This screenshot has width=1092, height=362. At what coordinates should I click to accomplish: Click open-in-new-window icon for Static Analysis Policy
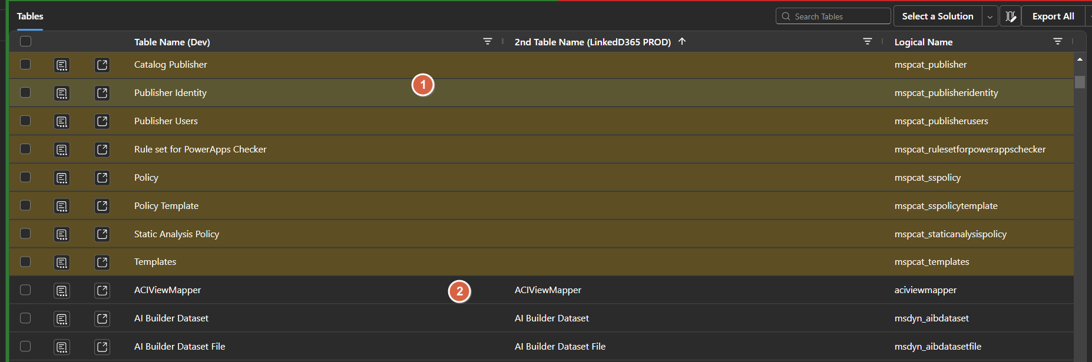102,234
